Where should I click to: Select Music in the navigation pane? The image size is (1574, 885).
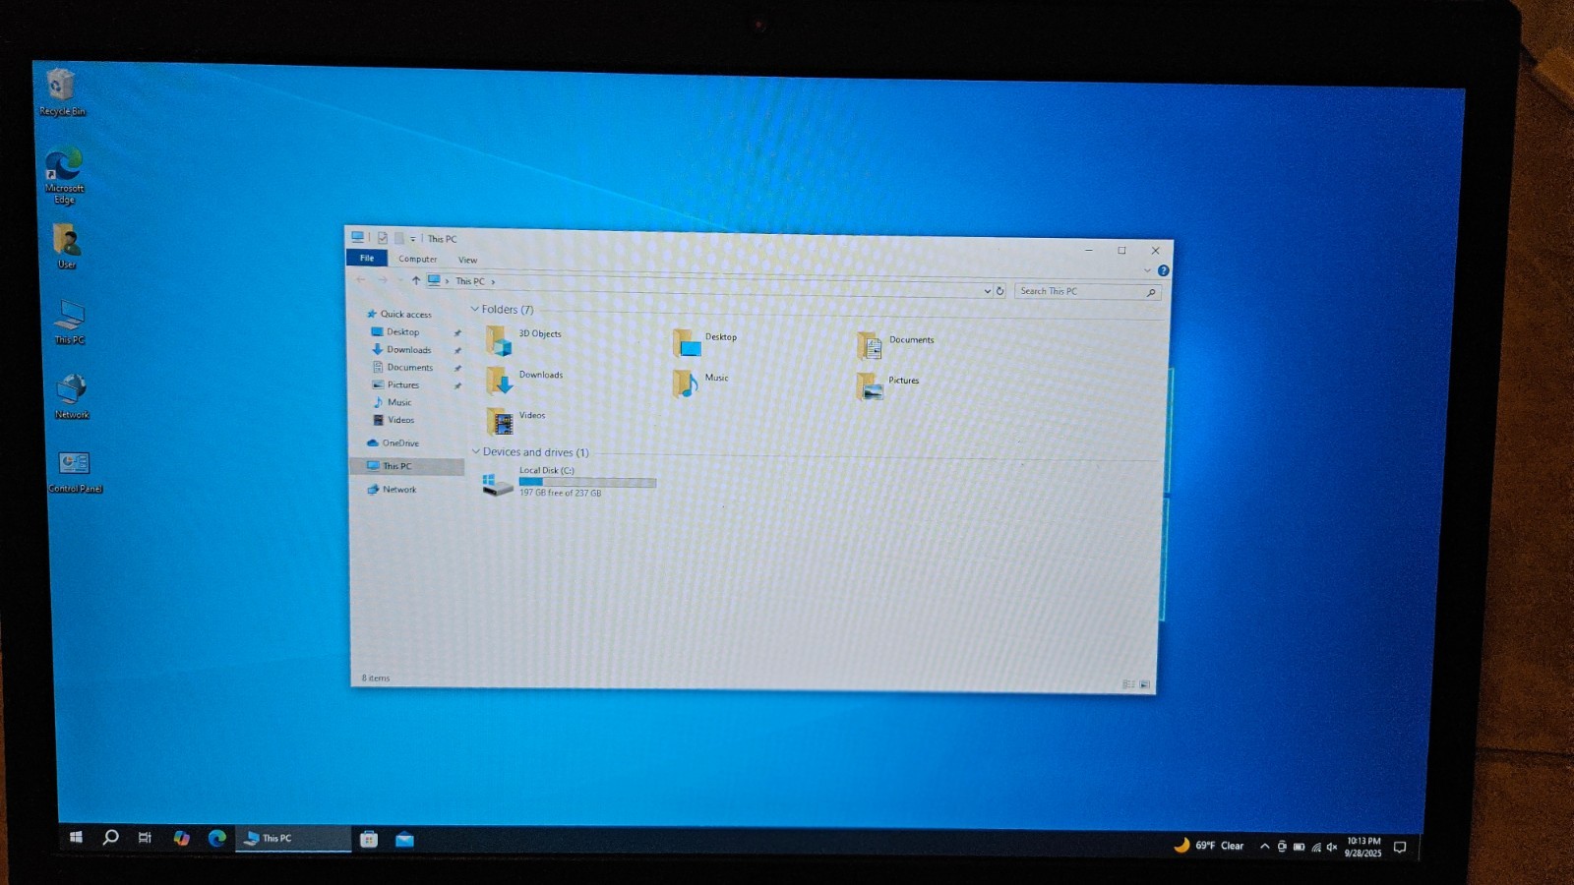click(x=393, y=402)
